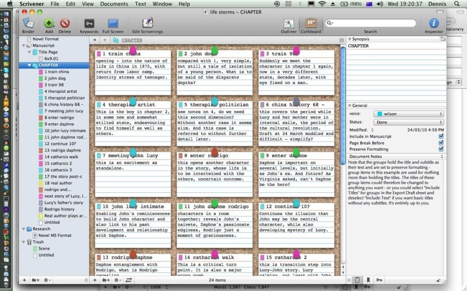Toggle the Page Break Before checkbox
467x291 pixels.
pyautogui.click(x=441, y=143)
